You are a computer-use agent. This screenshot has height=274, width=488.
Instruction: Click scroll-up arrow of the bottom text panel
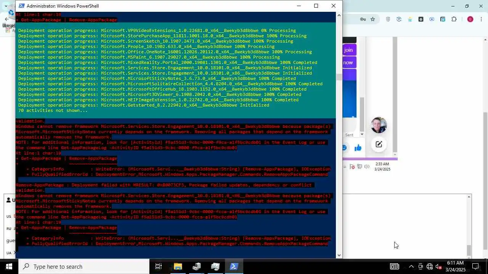point(469,197)
